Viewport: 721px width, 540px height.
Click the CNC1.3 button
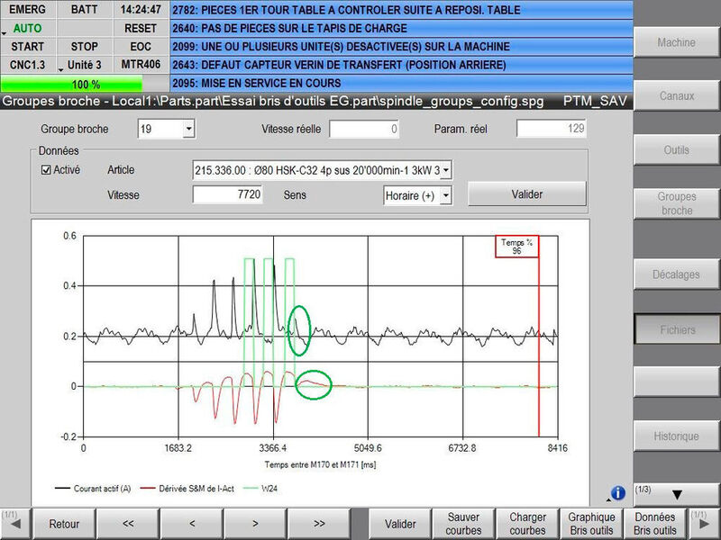point(28,65)
